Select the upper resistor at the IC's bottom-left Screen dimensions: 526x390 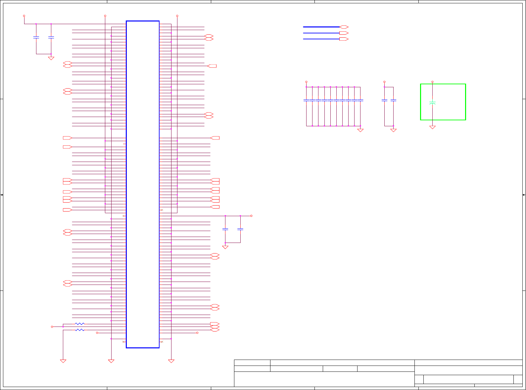80,324
